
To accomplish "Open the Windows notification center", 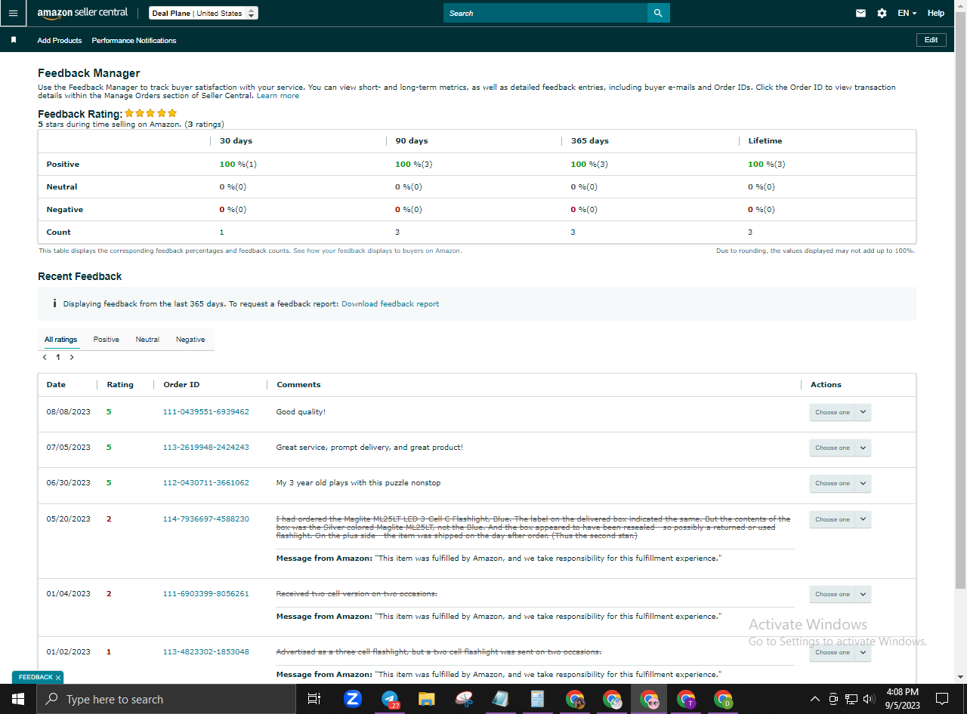I will coord(942,699).
